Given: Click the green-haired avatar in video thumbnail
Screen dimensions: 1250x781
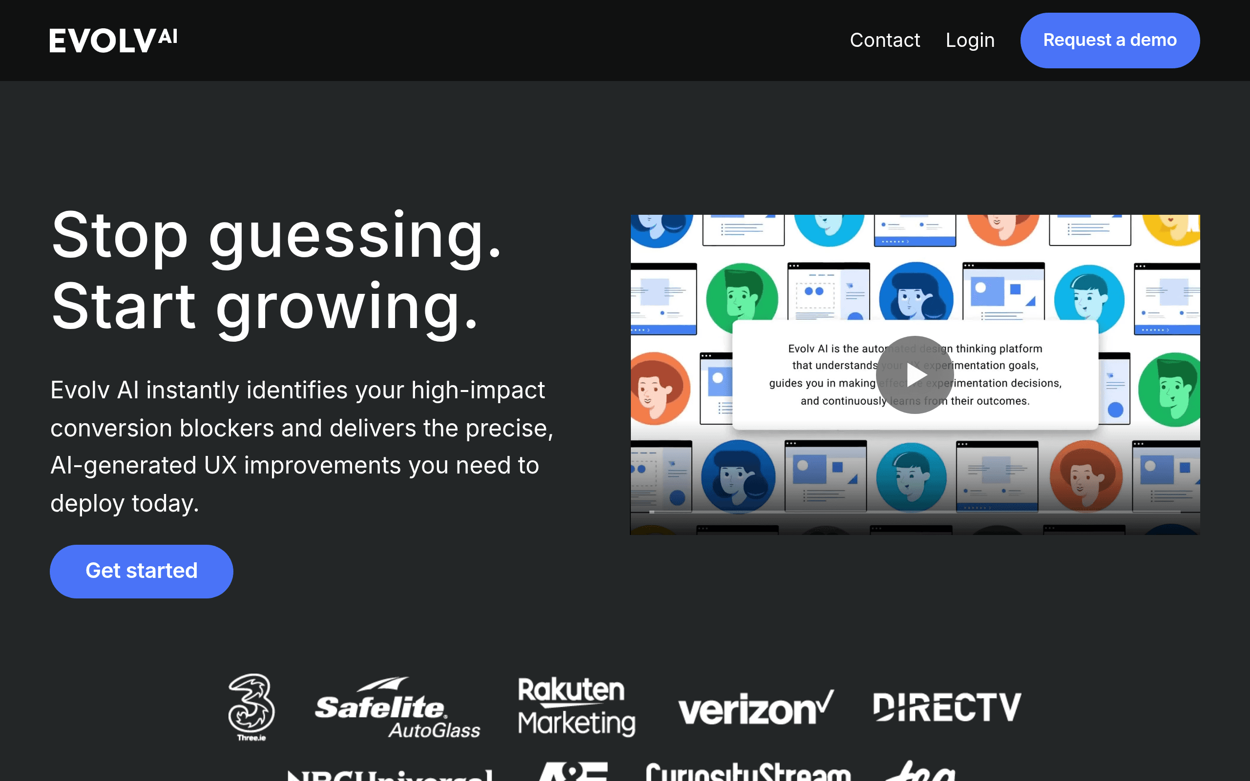Looking at the screenshot, I should pyautogui.click(x=742, y=298).
